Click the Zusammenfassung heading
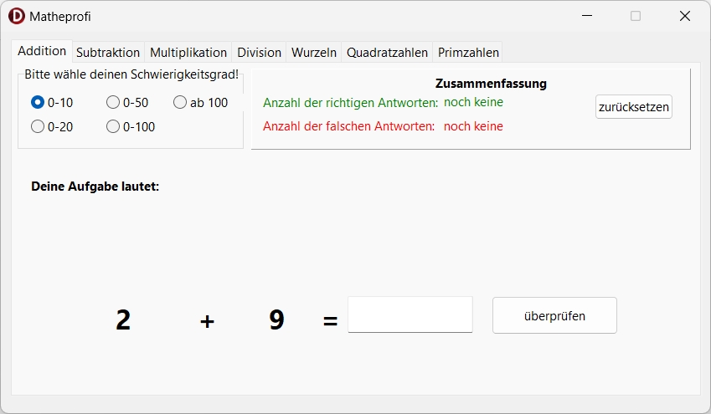The width and height of the screenshot is (711, 414). tap(491, 84)
